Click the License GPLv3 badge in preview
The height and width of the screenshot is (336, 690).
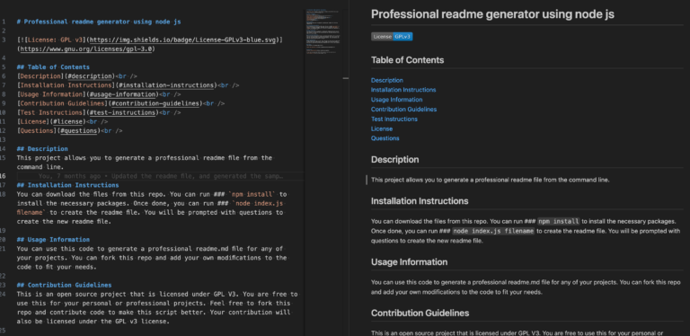tap(392, 37)
